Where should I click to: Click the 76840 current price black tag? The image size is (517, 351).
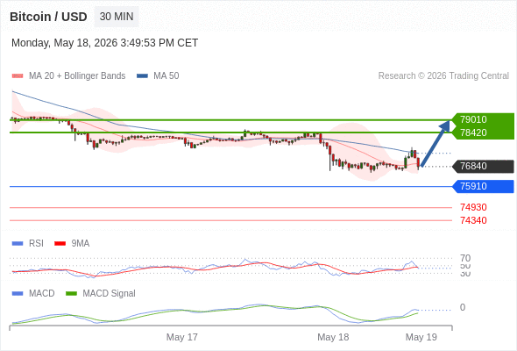(483, 166)
